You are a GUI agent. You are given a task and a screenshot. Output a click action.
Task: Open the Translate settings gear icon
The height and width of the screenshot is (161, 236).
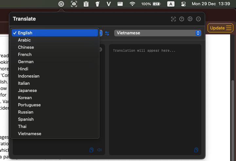point(190,19)
